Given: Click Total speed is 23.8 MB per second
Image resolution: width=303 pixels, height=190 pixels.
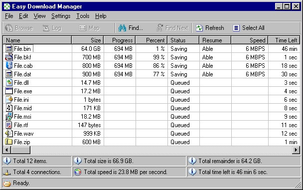Looking at the screenshot, I should coord(126,172).
